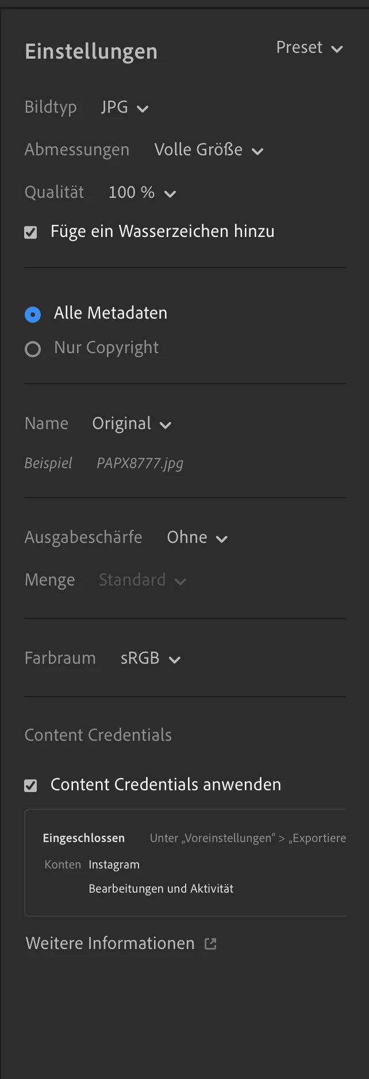Viewport: 369px width, 1079px height.
Task: Open the Menge Standard dropdown
Action: (x=142, y=580)
